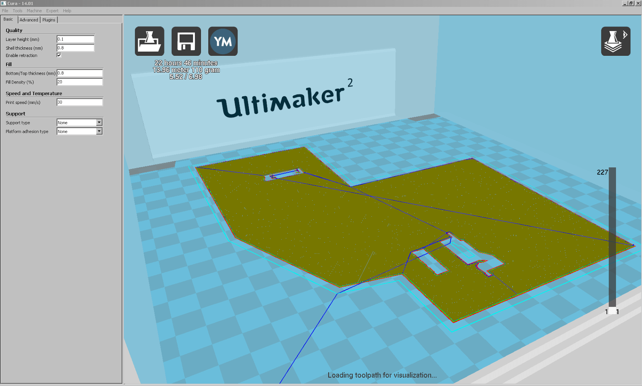The height and width of the screenshot is (386, 642).
Task: Open the Support type dropdown
Action: pos(79,122)
